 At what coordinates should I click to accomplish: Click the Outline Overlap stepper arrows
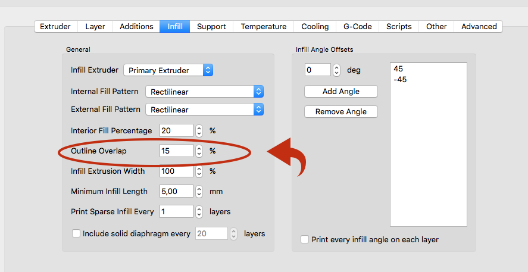(x=199, y=151)
